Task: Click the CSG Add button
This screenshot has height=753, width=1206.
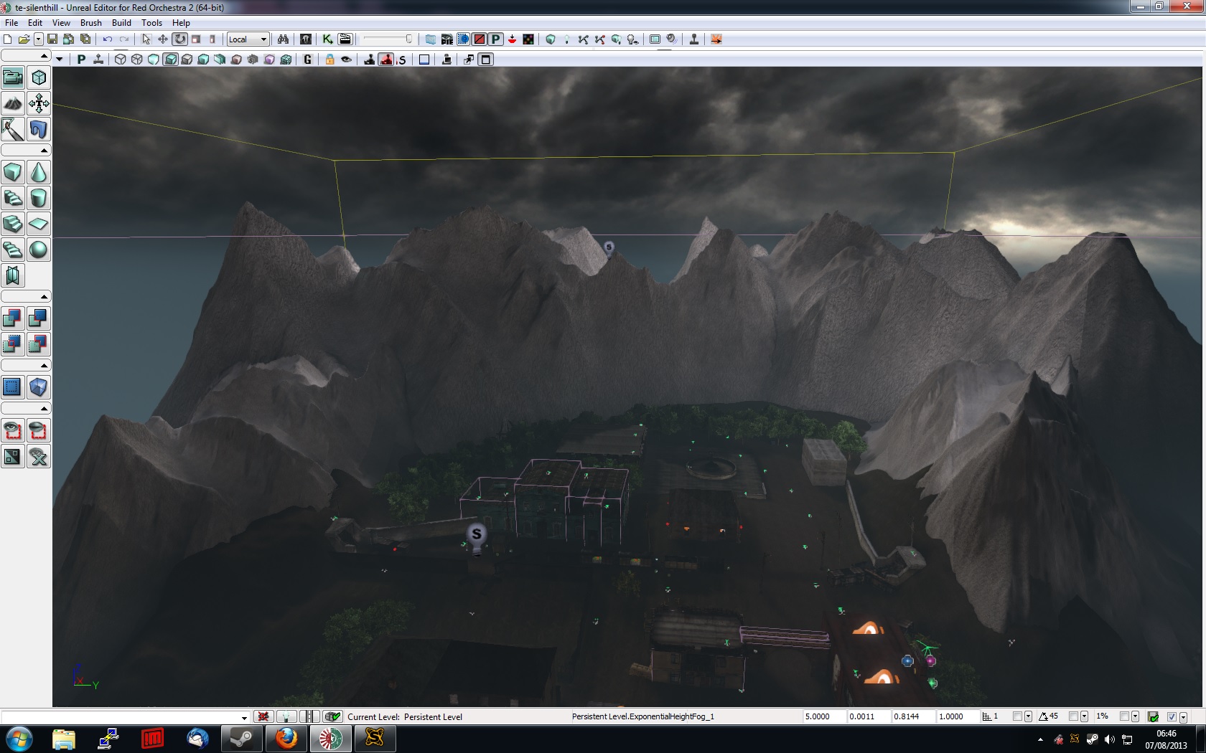Action: coord(13,318)
